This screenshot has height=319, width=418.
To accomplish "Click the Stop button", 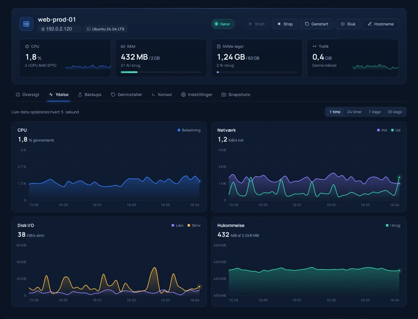I will pos(285,24).
